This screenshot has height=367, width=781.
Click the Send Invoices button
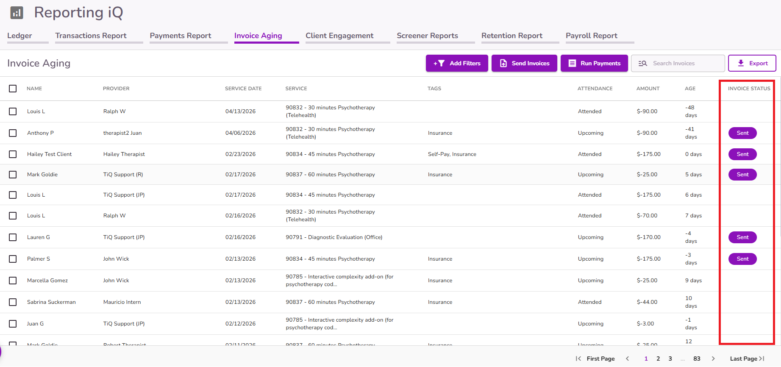point(524,63)
